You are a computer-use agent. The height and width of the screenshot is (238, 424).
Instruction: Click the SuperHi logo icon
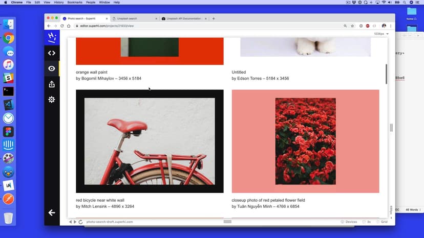pos(52,37)
